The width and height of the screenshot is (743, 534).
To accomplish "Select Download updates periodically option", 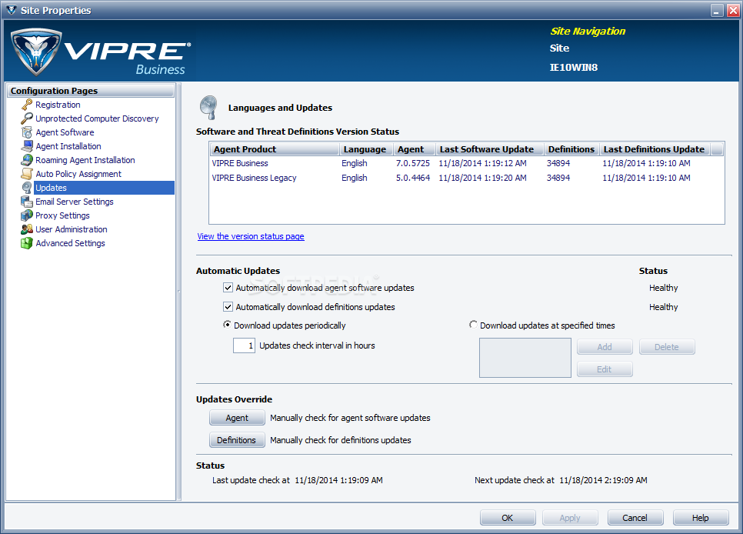I will 228,325.
